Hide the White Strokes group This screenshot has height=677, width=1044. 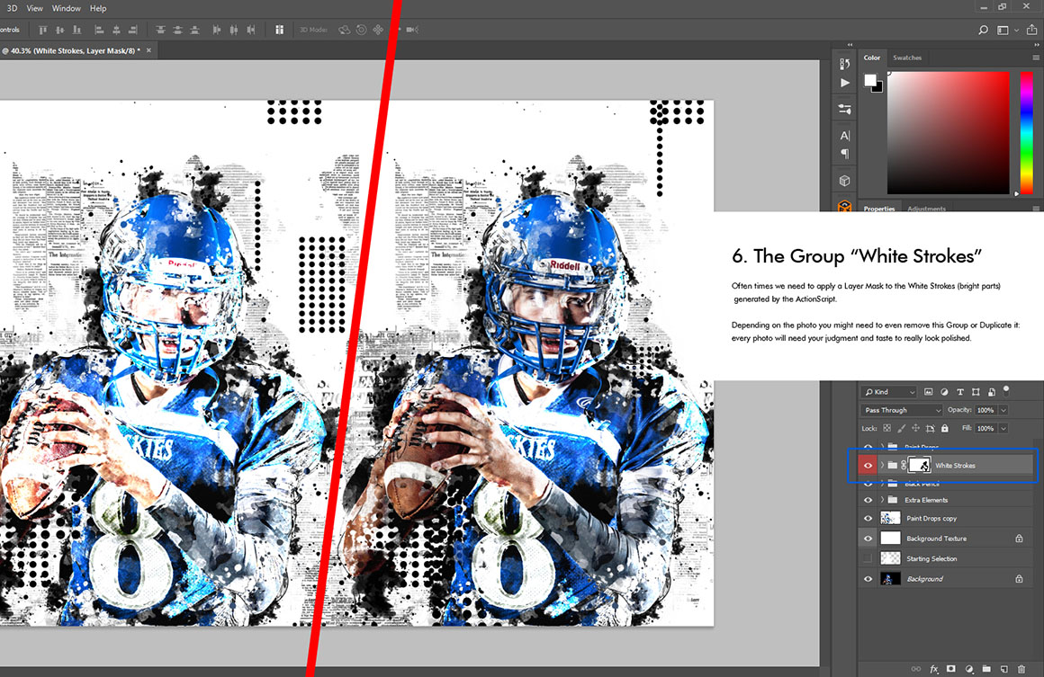868,466
